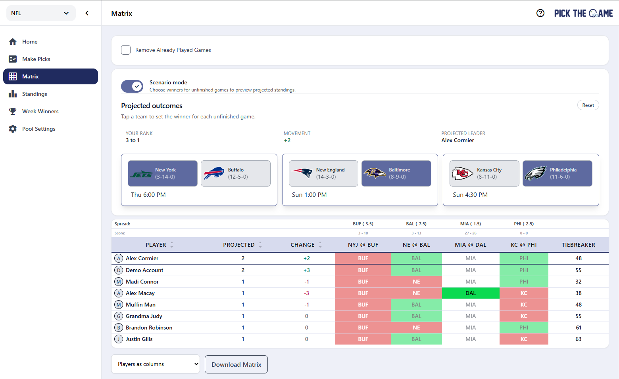This screenshot has height=379, width=619.
Task: Click Grandma Judy's avatar circle
Action: [119, 316]
